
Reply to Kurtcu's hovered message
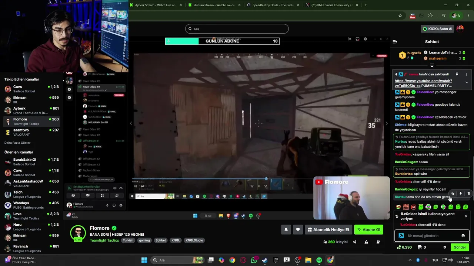(453, 194)
